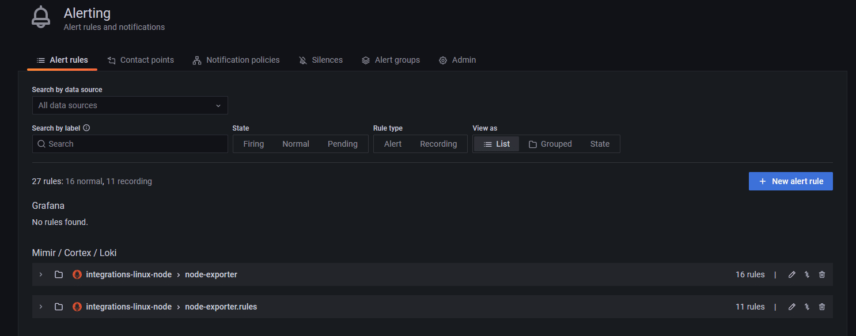Viewport: 856px width, 336px height.
Task: Delete the node-exporter.rules group
Action: point(822,307)
